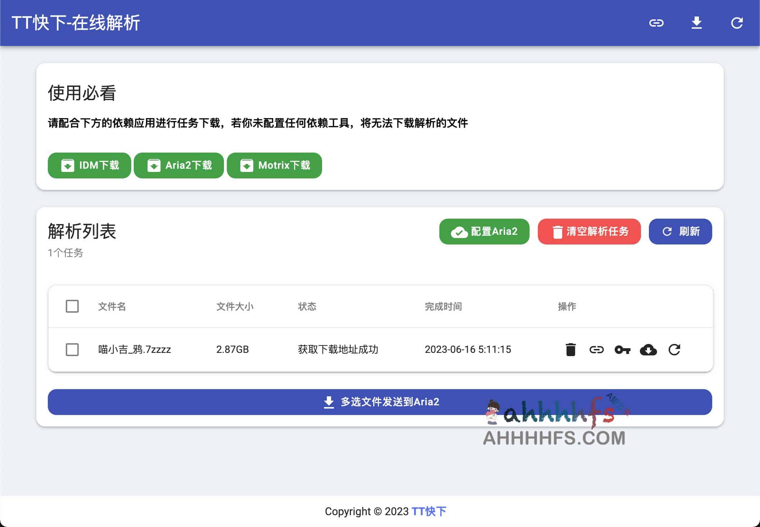Image resolution: width=760 pixels, height=527 pixels.
Task: Click the refresh icon at top right
Action: coord(738,23)
